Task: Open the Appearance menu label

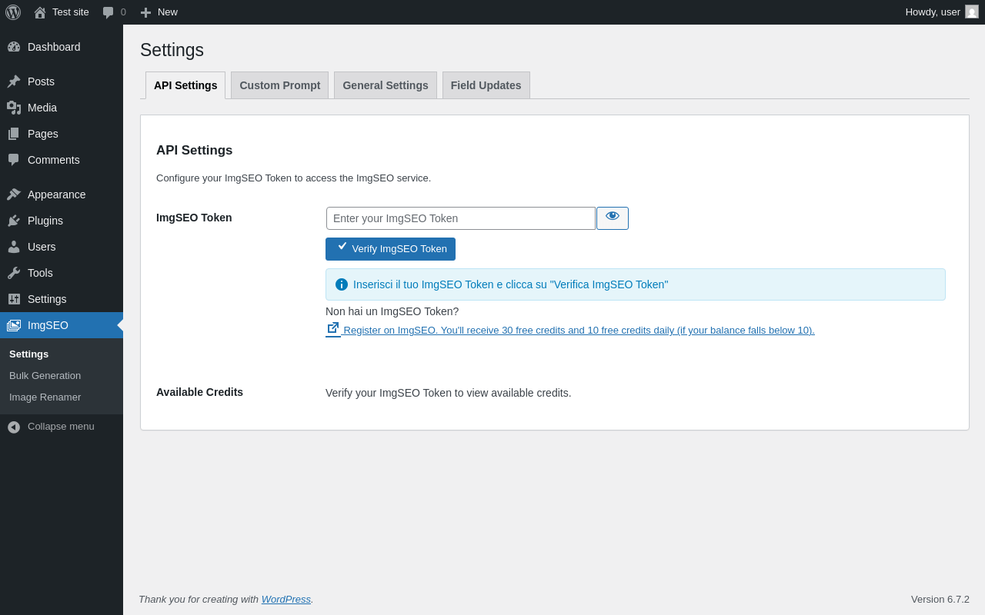Action: click(x=57, y=194)
